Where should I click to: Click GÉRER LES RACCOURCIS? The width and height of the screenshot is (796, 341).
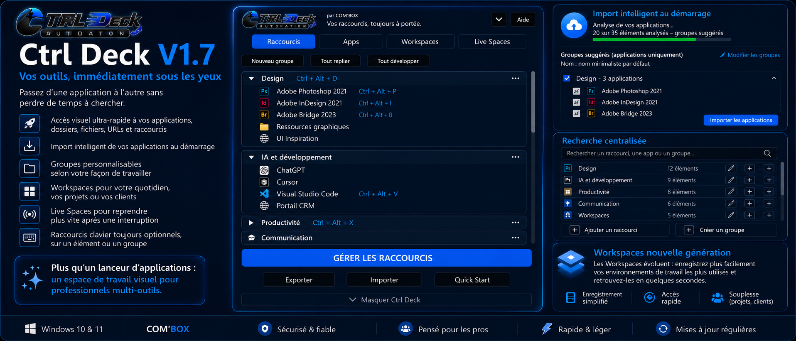click(x=386, y=258)
